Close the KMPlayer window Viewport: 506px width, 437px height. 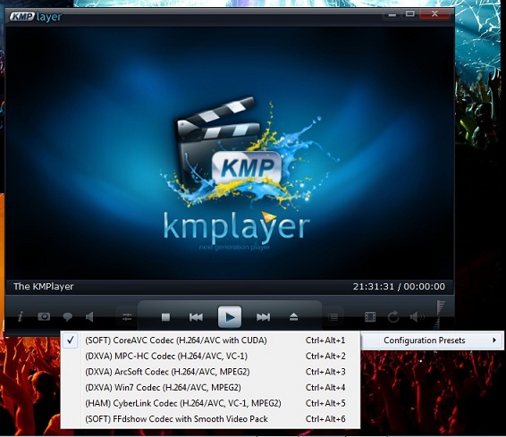pos(434,14)
